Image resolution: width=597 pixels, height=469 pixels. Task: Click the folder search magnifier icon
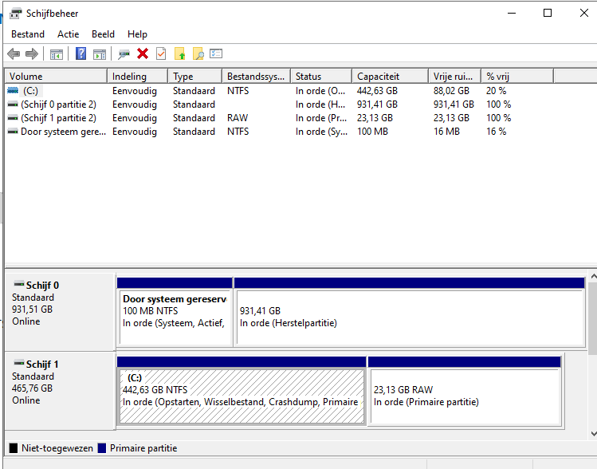click(198, 53)
